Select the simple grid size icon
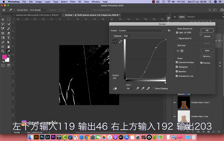The image size is (224, 141). click(178, 51)
